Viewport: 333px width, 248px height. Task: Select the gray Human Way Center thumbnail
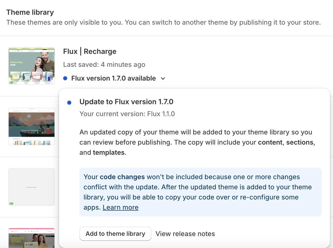click(32, 187)
